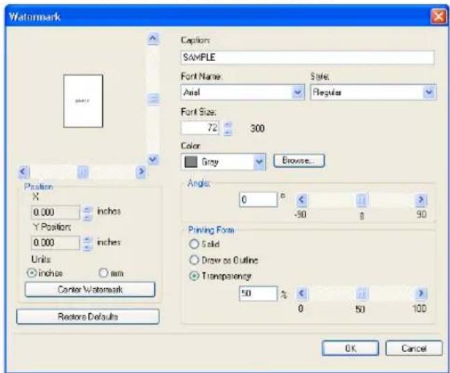The image size is (450, 373).
Task: Click the preview horizontal scrollbar right arrow
Action: [x=140, y=172]
